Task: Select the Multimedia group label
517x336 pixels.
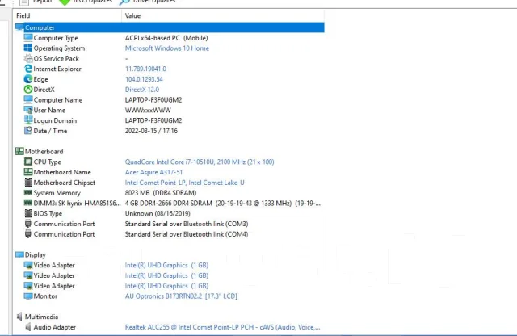Action: 41,317
